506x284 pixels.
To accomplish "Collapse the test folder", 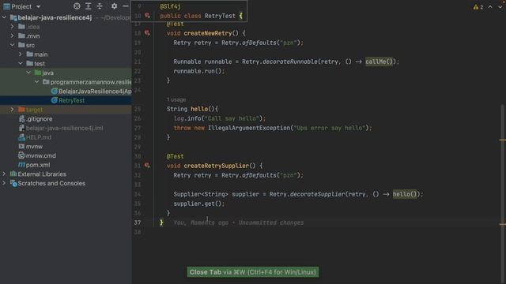I will 21,63.
